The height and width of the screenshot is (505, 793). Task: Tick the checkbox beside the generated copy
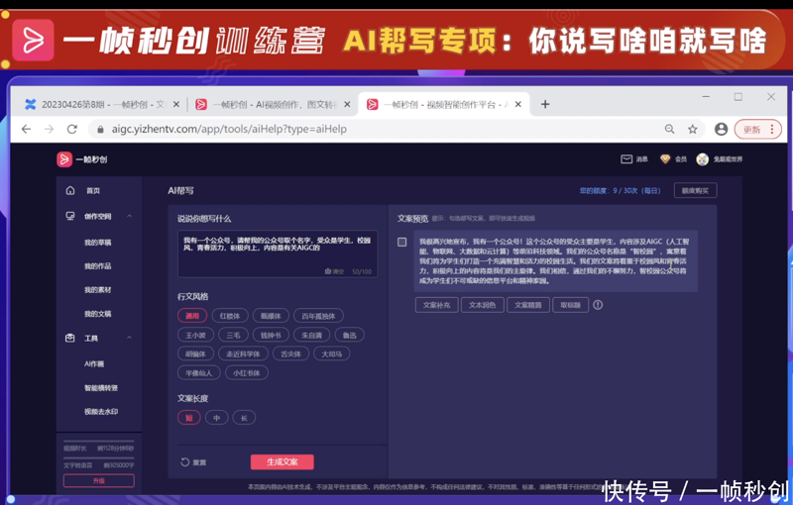pyautogui.click(x=402, y=242)
